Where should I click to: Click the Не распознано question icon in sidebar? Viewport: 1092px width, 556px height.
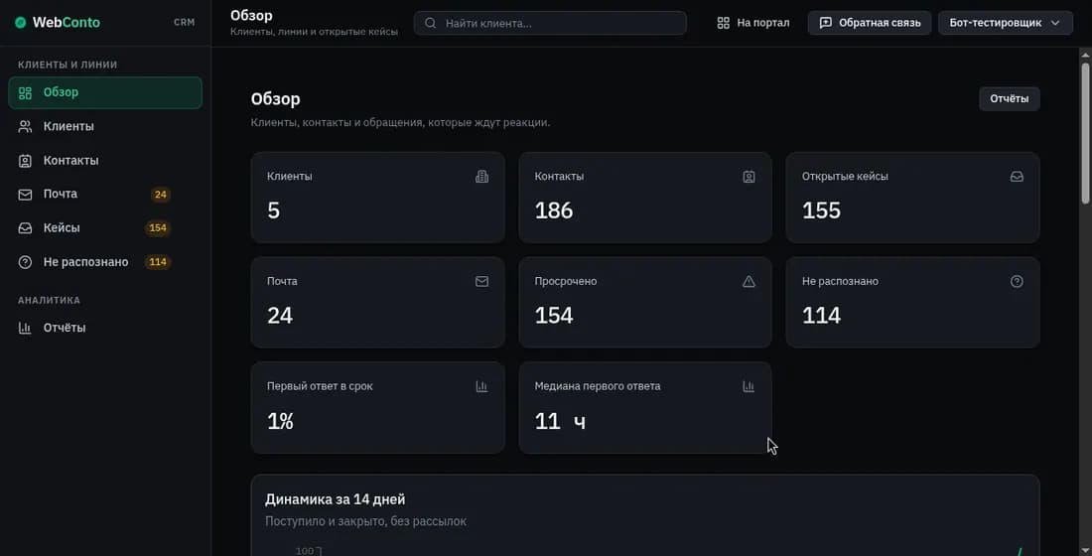(25, 262)
